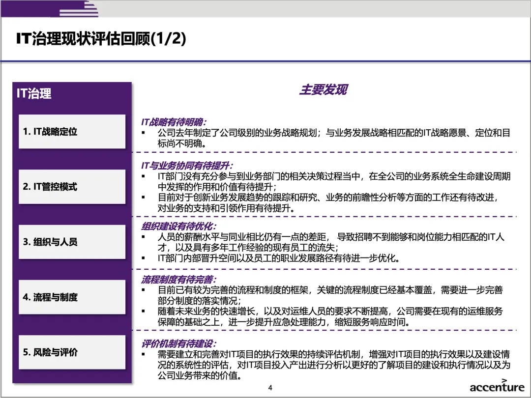
Task: Click bullet text starting 随着未来业务的快速增长
Action: coord(330,316)
